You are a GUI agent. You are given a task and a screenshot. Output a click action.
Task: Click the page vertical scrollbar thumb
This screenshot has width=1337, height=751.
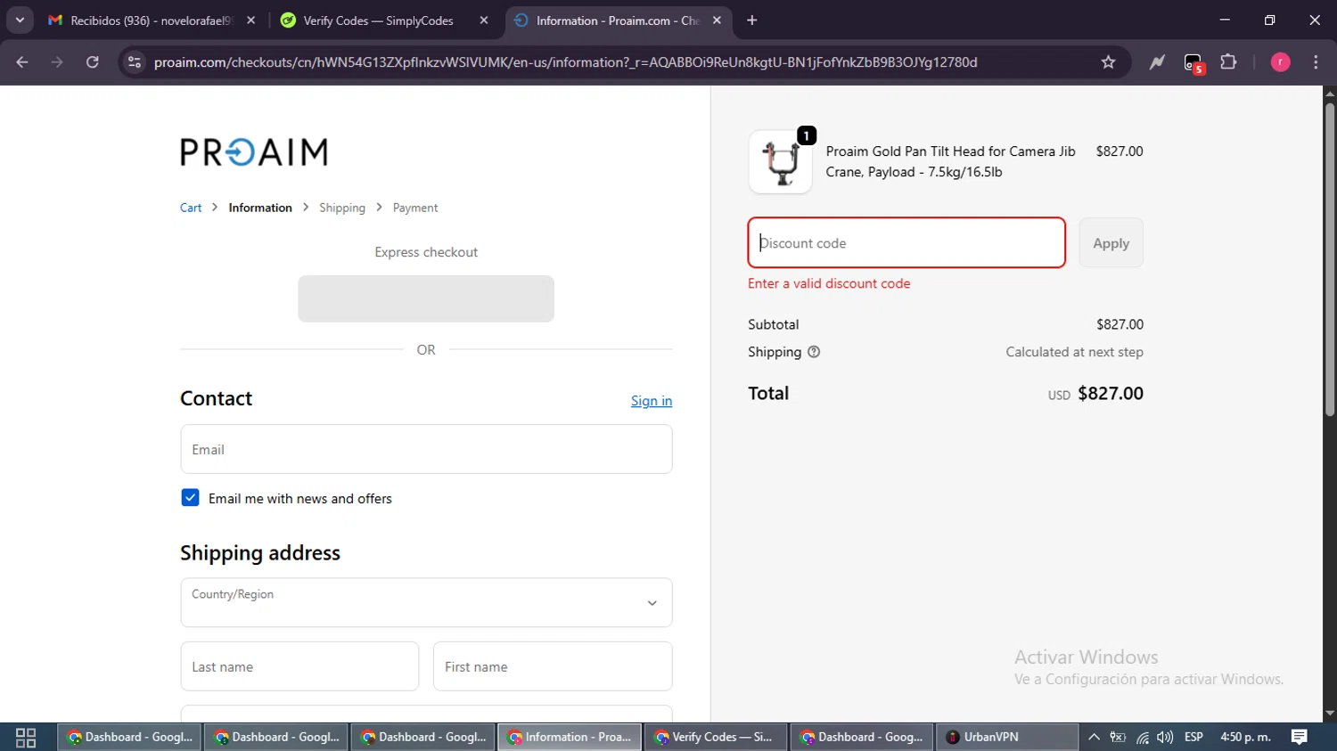pyautogui.click(x=1330, y=259)
